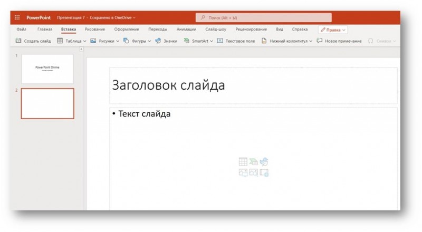Switch to the Переходы tab

158,29
